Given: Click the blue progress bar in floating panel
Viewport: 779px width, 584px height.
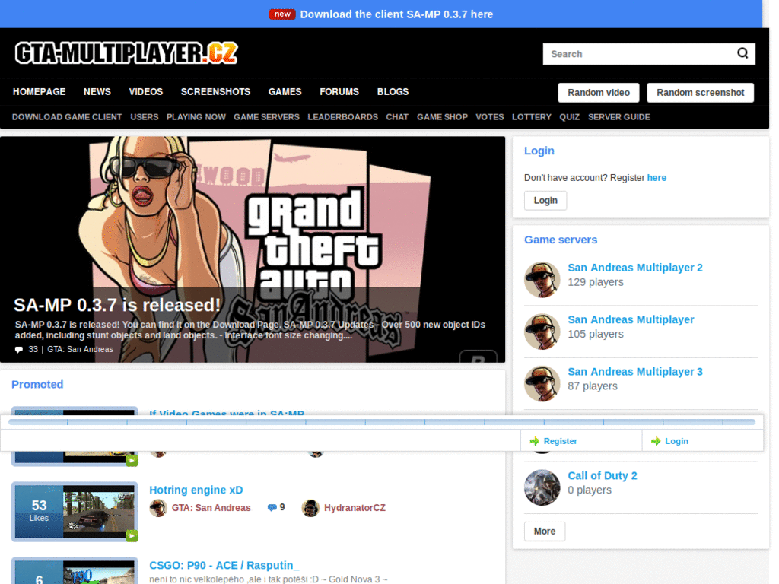Looking at the screenshot, I should [x=382, y=422].
